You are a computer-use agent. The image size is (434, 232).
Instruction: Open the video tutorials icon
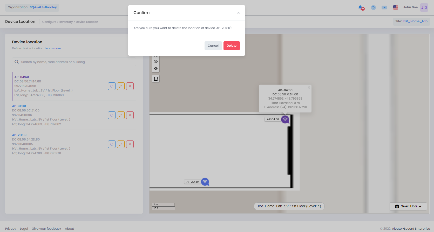[x=384, y=8]
